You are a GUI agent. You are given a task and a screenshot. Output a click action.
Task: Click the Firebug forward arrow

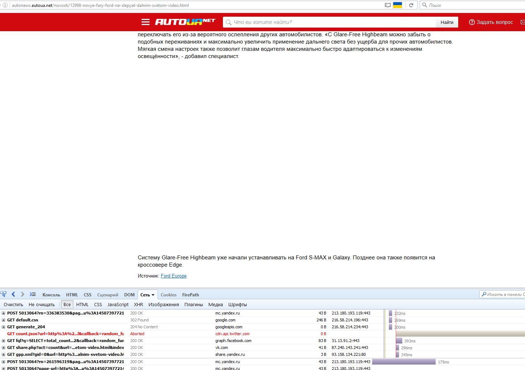click(23, 294)
